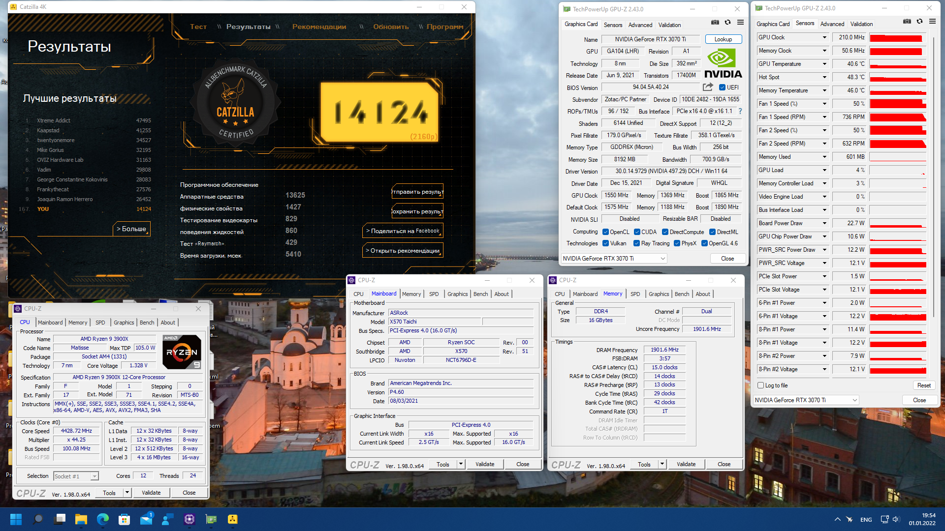Open hamburger menu in GPU-Z Graphics Card window
945x531 pixels.
[x=740, y=22]
